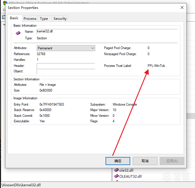The width and height of the screenshot is (195, 188).
Task: Click the ole32.dll section icon
Action: 116,170
